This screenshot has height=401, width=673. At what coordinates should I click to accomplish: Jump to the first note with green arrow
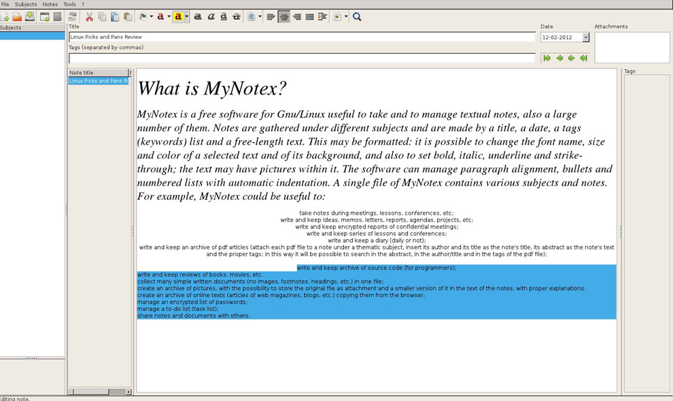coord(547,58)
